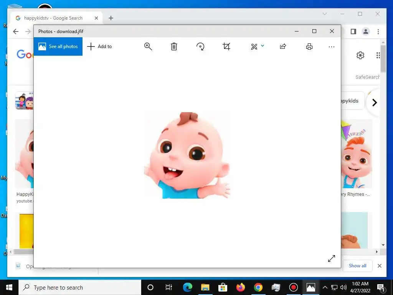Open Task View on taskbar
The image size is (393, 295).
pyautogui.click(x=169, y=287)
